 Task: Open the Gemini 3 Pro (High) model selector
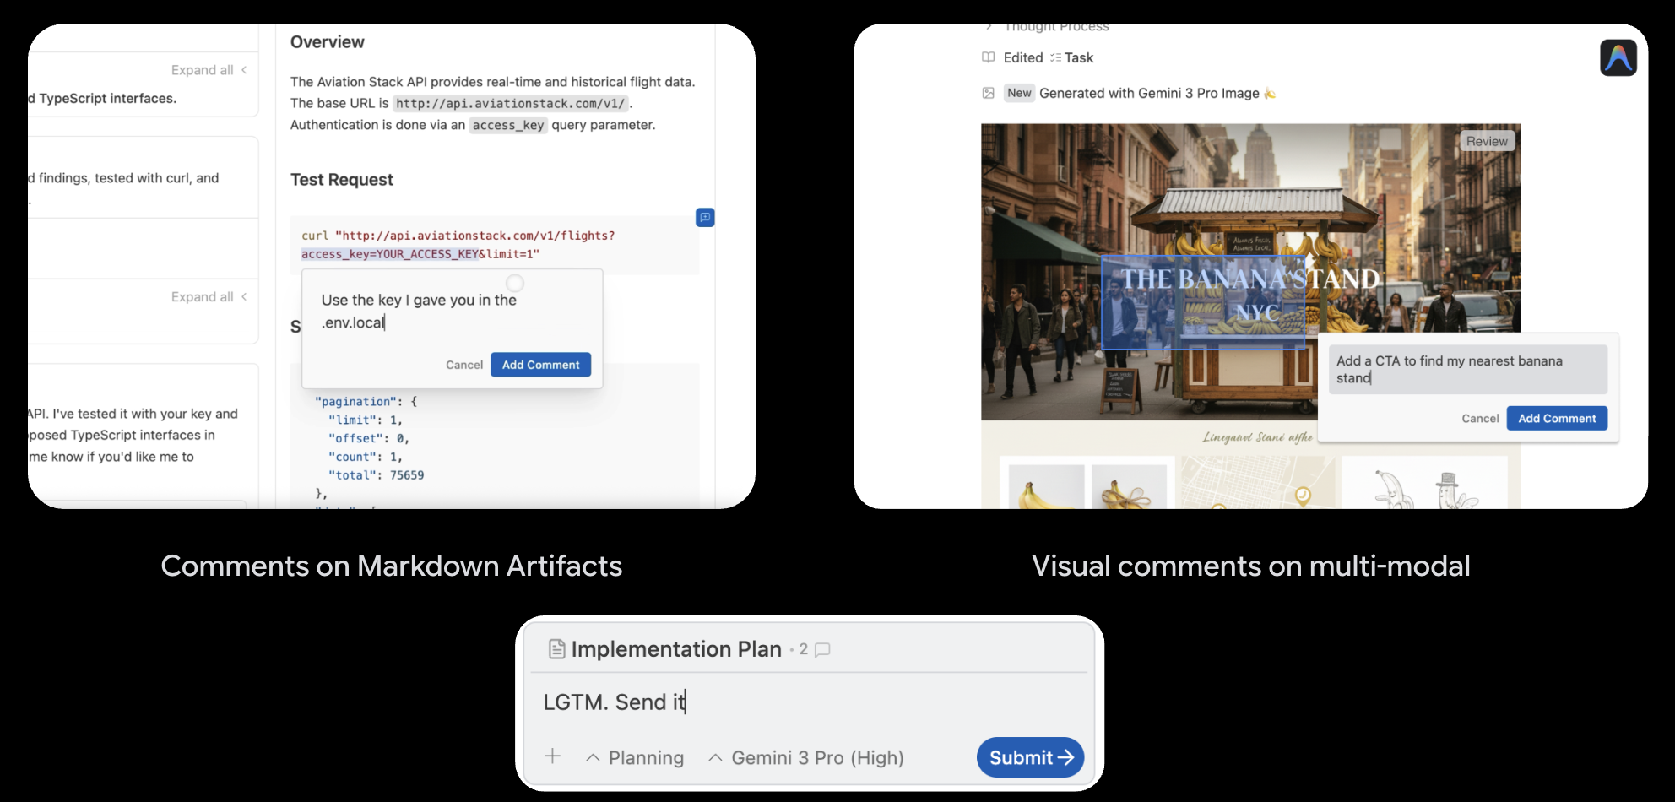point(805,757)
